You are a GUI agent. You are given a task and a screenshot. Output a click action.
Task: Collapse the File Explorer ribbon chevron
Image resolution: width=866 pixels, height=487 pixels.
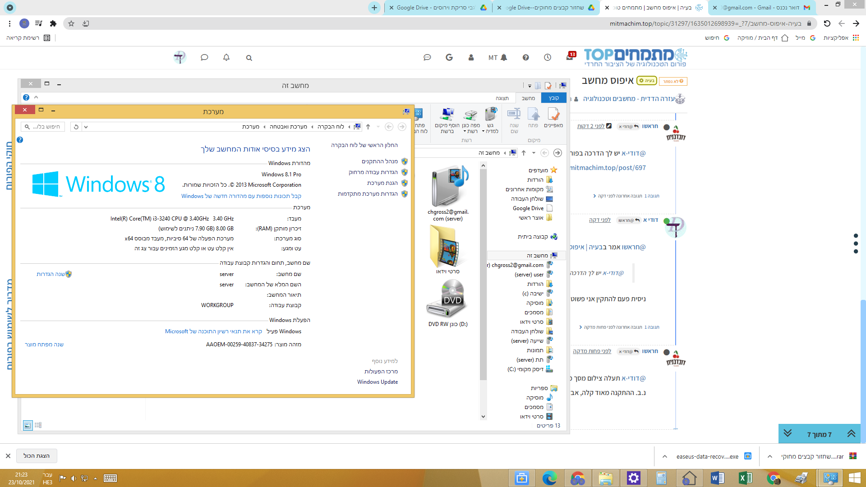[36, 97]
